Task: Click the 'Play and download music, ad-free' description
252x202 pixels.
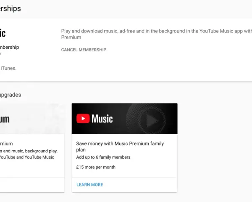Action: (157, 34)
